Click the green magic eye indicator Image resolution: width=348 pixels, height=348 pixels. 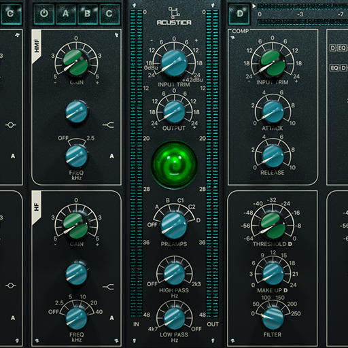point(174,165)
